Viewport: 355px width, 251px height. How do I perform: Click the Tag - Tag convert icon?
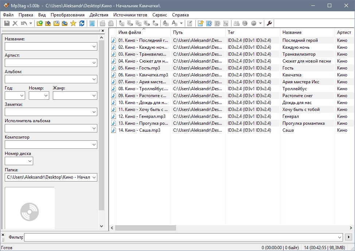pos(155,23)
